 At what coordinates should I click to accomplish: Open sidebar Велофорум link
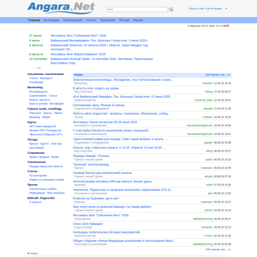coord(57,104)
